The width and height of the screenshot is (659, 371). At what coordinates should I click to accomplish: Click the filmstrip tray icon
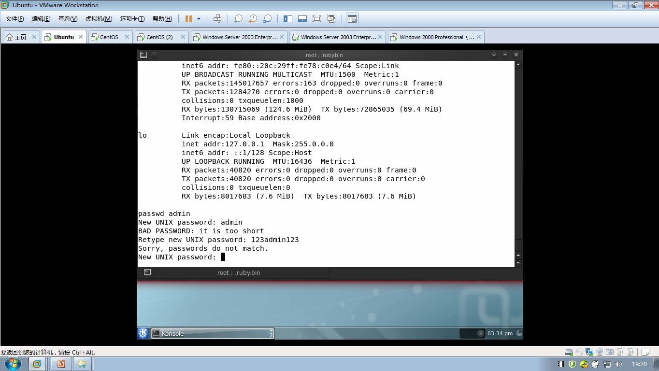561,364
